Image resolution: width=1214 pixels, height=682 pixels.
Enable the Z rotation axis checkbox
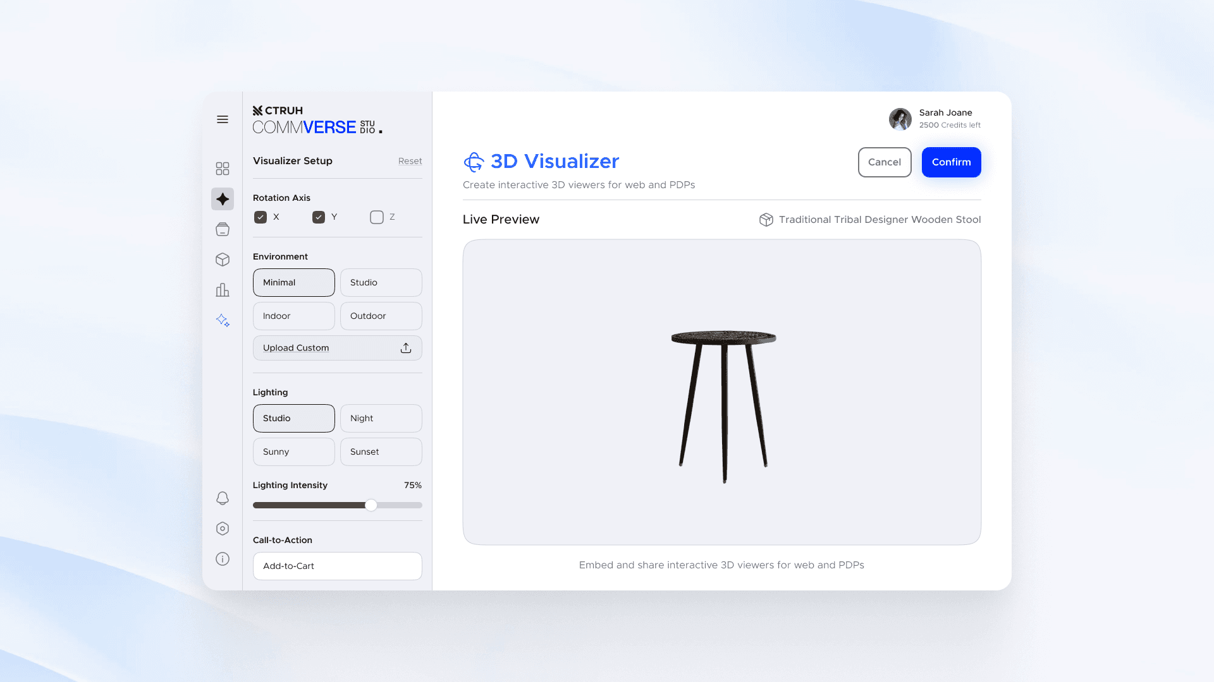click(x=377, y=217)
